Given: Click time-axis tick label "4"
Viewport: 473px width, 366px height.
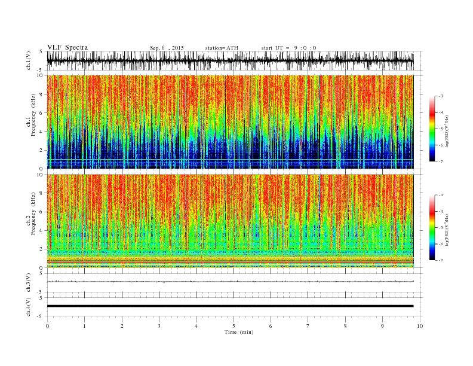Looking at the screenshot, I should tap(196, 326).
